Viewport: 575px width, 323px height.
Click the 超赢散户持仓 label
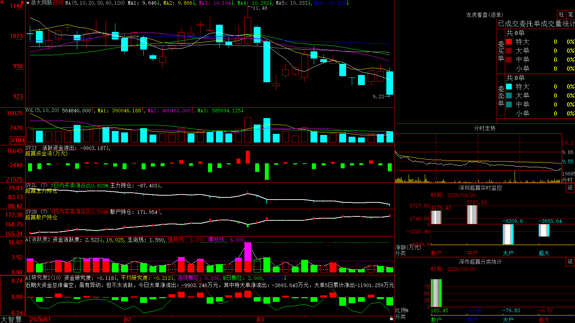41,217
